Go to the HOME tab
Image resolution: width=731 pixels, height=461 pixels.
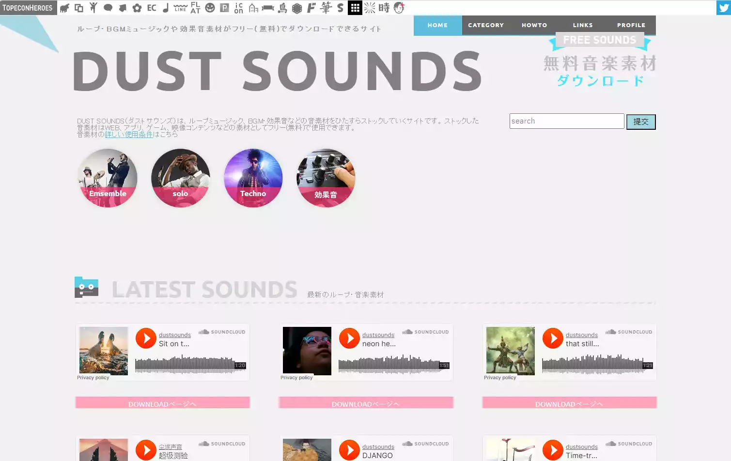(x=437, y=25)
